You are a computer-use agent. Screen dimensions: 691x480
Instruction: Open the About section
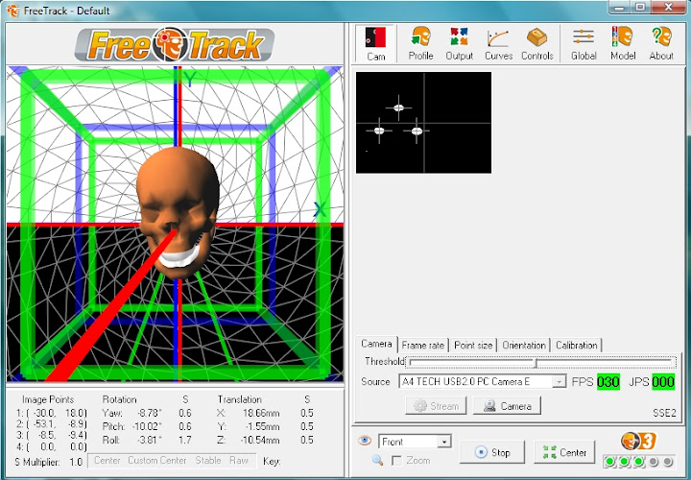pyautogui.click(x=661, y=43)
